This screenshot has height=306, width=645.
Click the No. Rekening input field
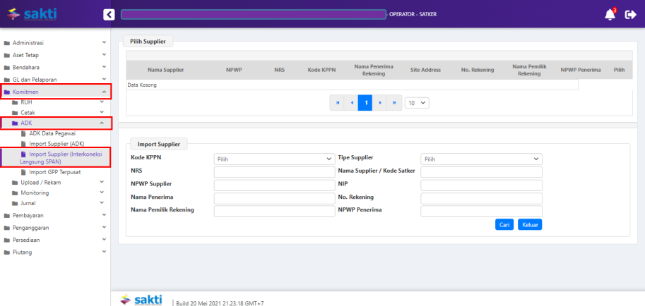[x=481, y=197]
